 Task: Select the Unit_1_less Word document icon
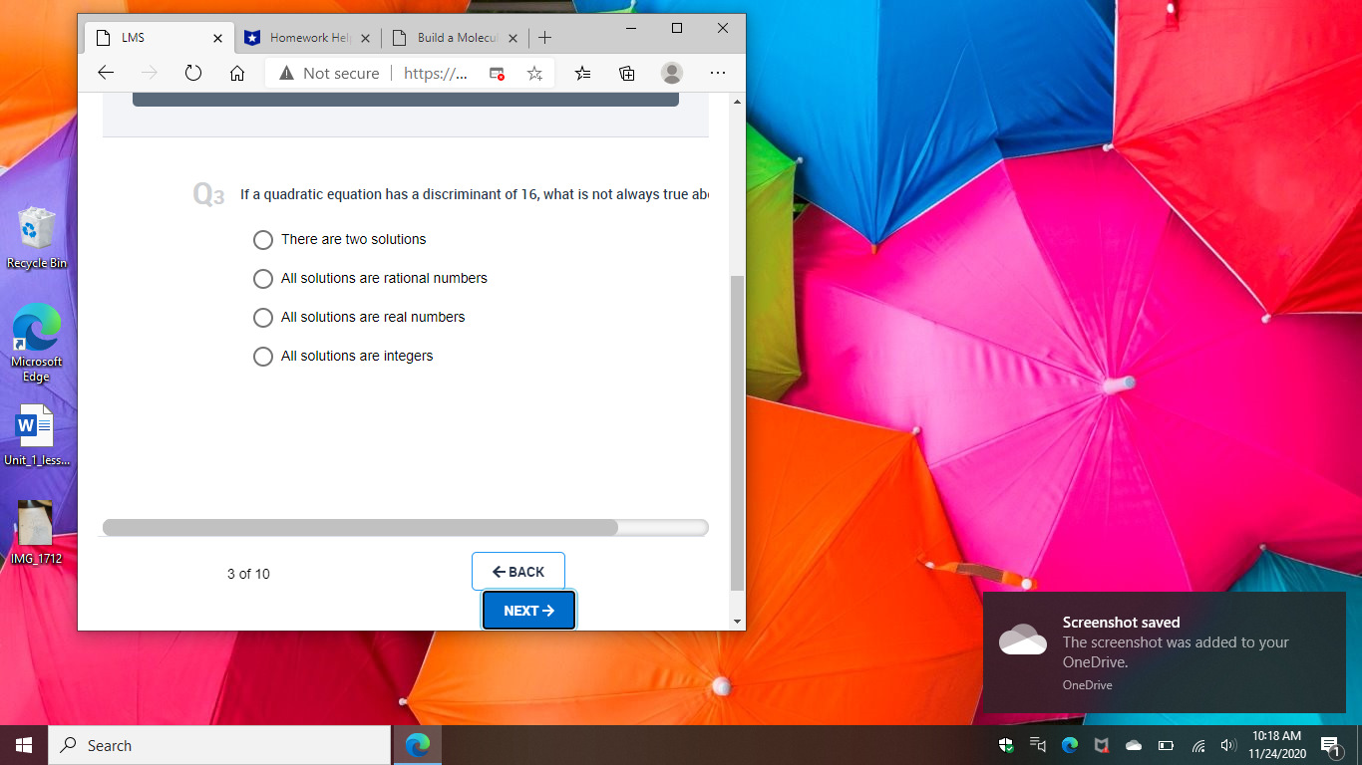36,435
